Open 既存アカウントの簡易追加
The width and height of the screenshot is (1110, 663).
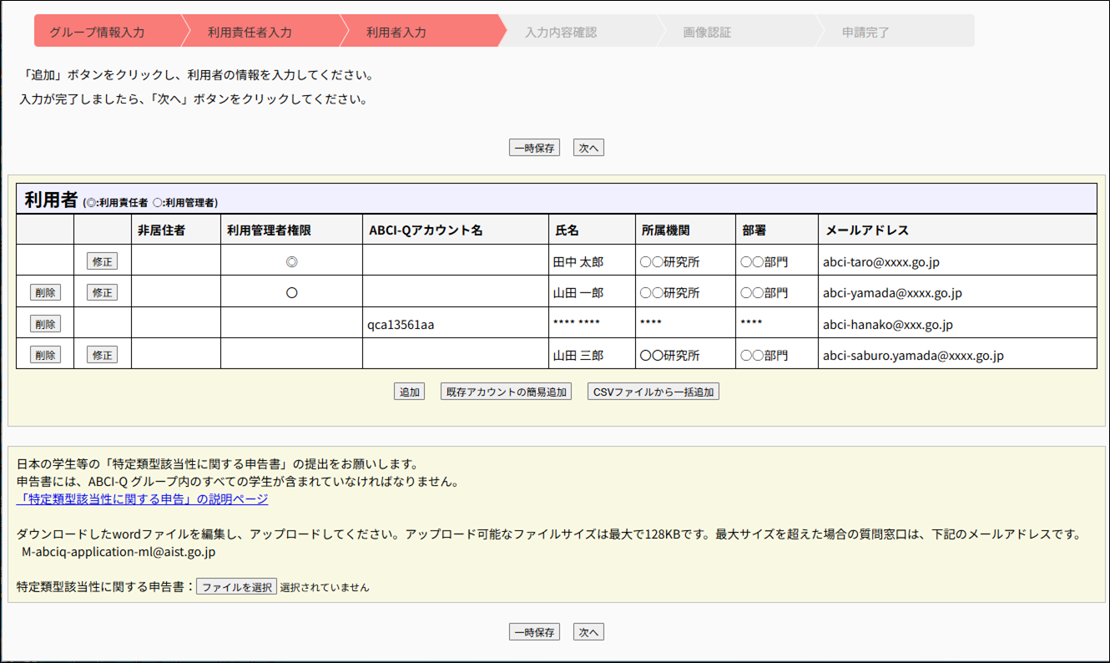[506, 392]
